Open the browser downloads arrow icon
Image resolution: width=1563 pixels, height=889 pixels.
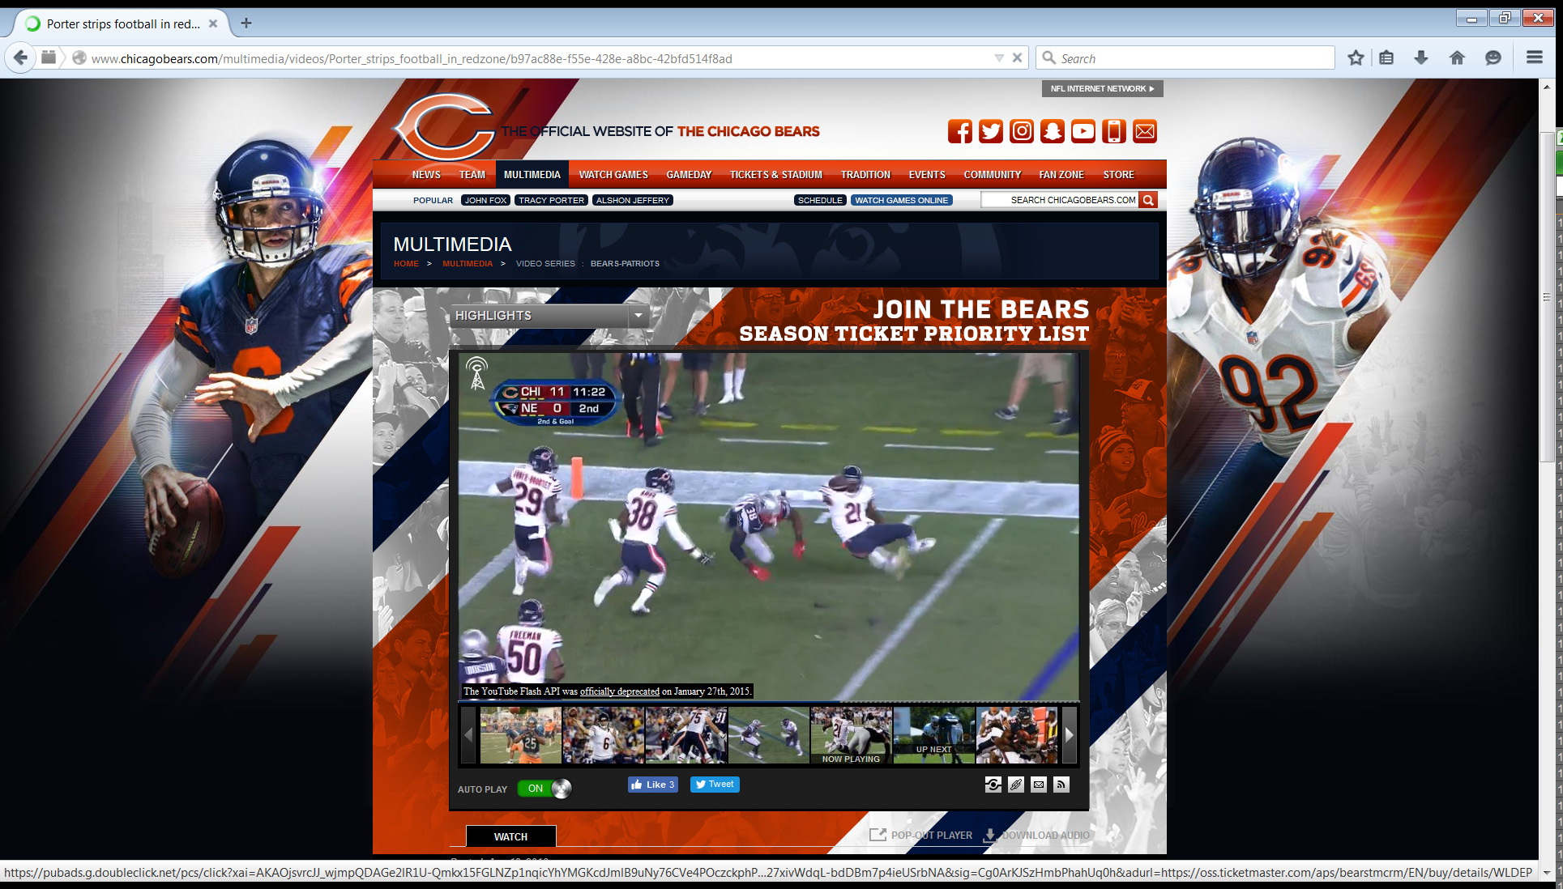click(1421, 57)
